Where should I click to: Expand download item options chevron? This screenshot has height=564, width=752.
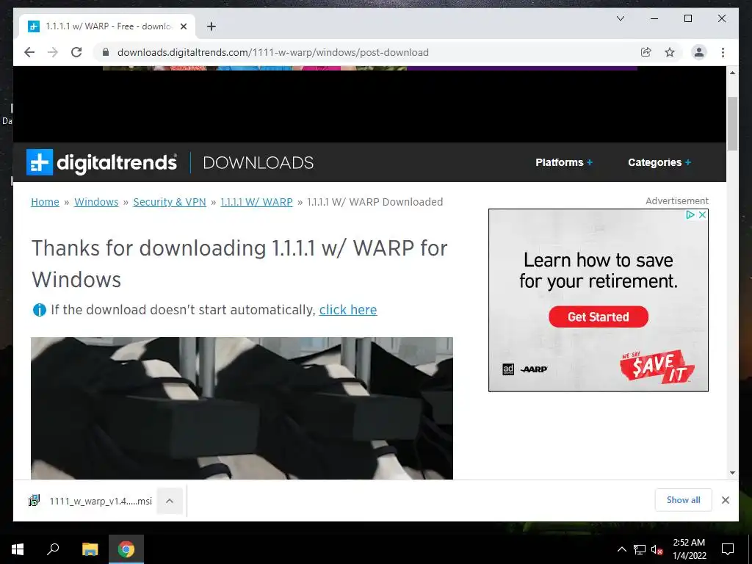pyautogui.click(x=170, y=501)
